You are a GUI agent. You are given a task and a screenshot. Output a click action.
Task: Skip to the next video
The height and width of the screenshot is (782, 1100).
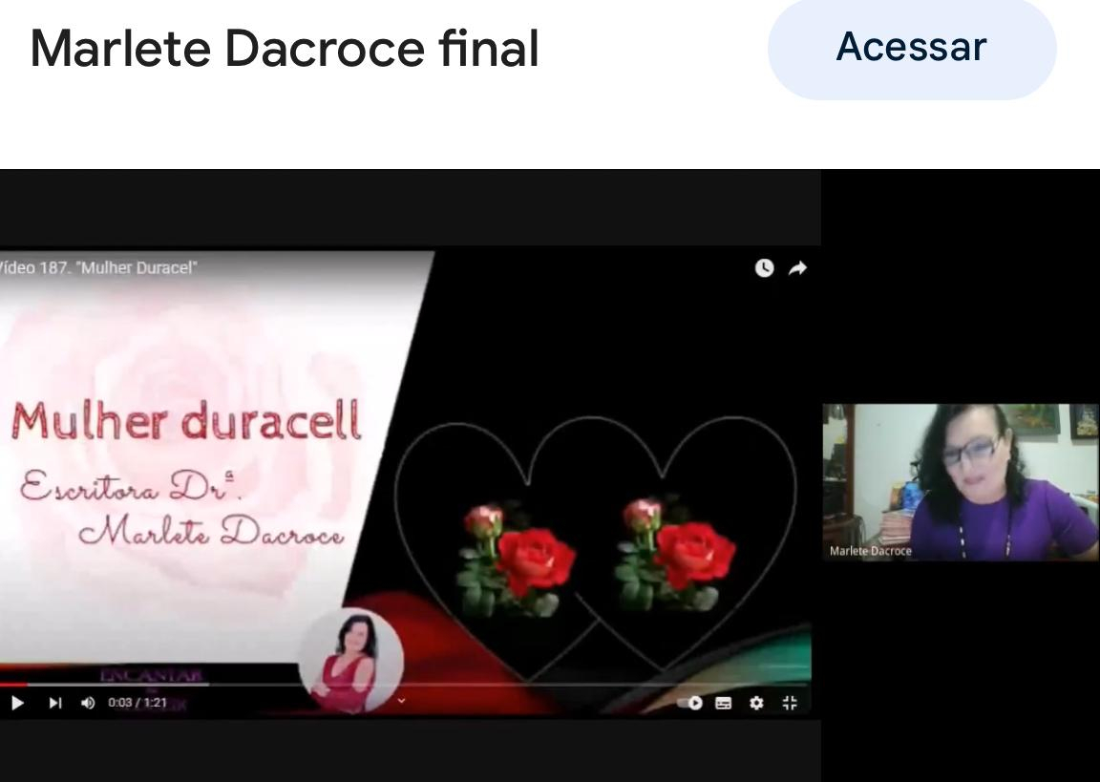[x=55, y=703]
